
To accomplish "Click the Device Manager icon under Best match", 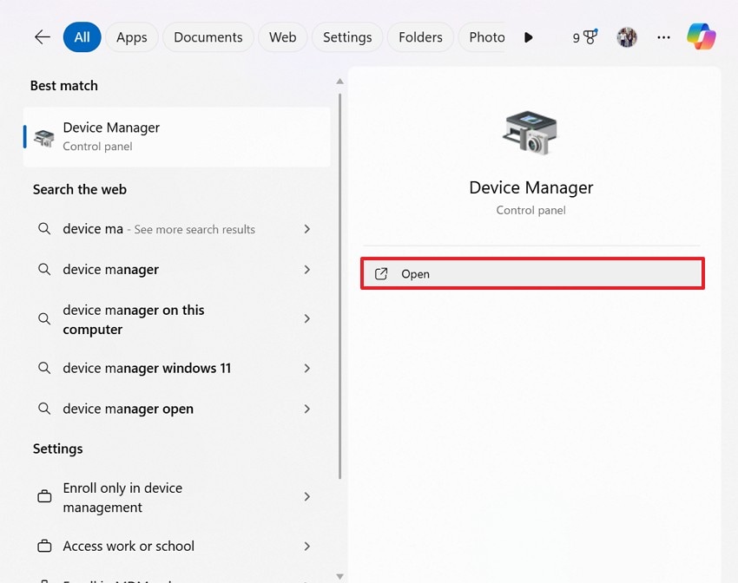I will 43,136.
